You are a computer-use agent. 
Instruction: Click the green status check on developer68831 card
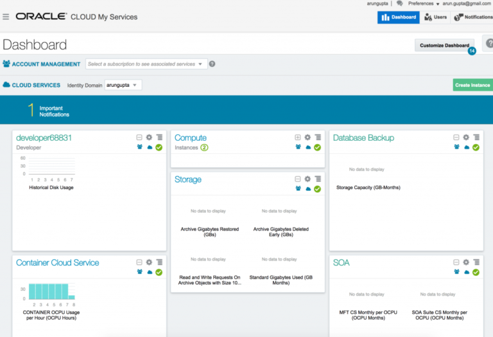159,147
